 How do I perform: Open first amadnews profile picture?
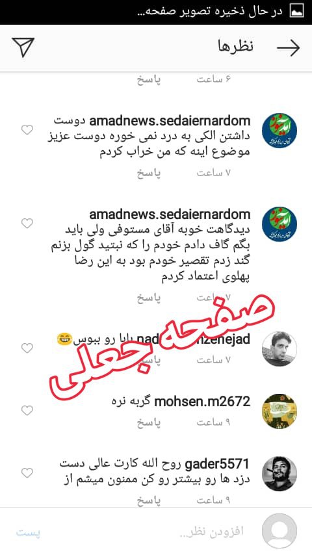279,131
